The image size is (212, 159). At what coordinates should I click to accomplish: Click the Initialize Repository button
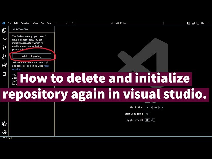tap(31, 56)
